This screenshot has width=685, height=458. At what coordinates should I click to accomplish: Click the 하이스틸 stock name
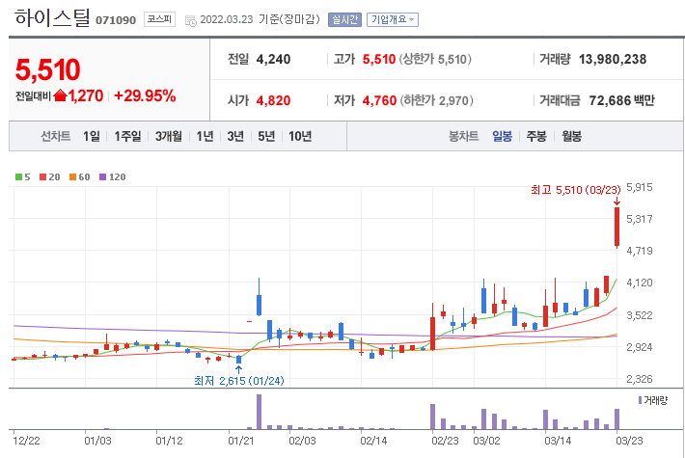(52, 18)
